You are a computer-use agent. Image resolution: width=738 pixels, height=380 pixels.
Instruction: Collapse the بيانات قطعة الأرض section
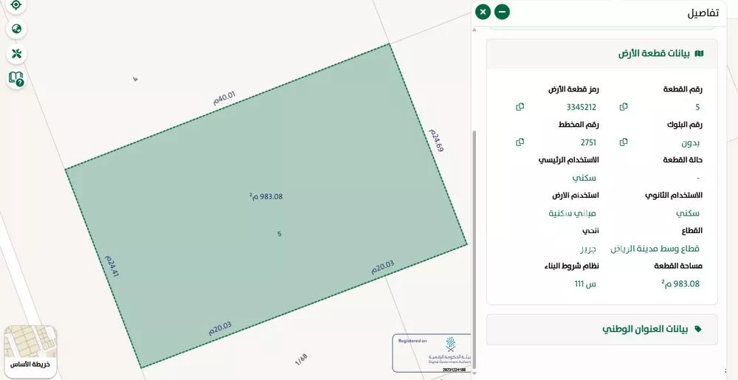pyautogui.click(x=601, y=54)
